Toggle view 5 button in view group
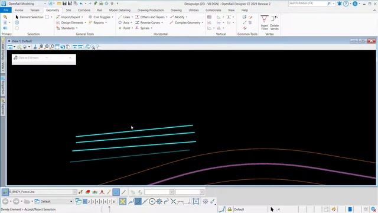 pyautogui.click(x=101, y=201)
